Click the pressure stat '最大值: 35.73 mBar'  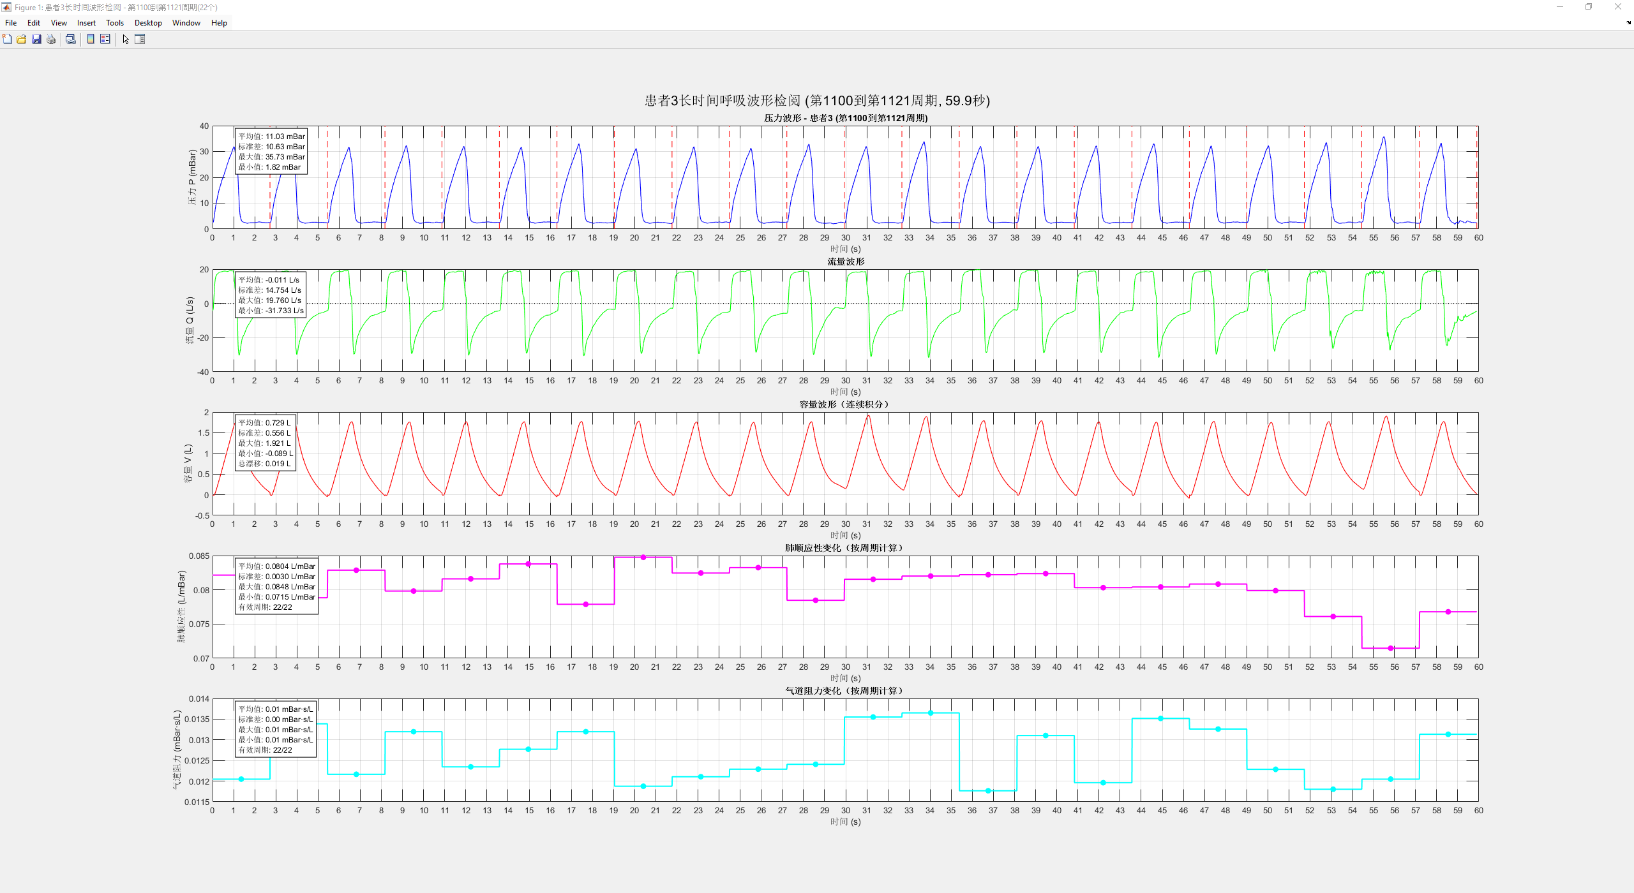272,157
